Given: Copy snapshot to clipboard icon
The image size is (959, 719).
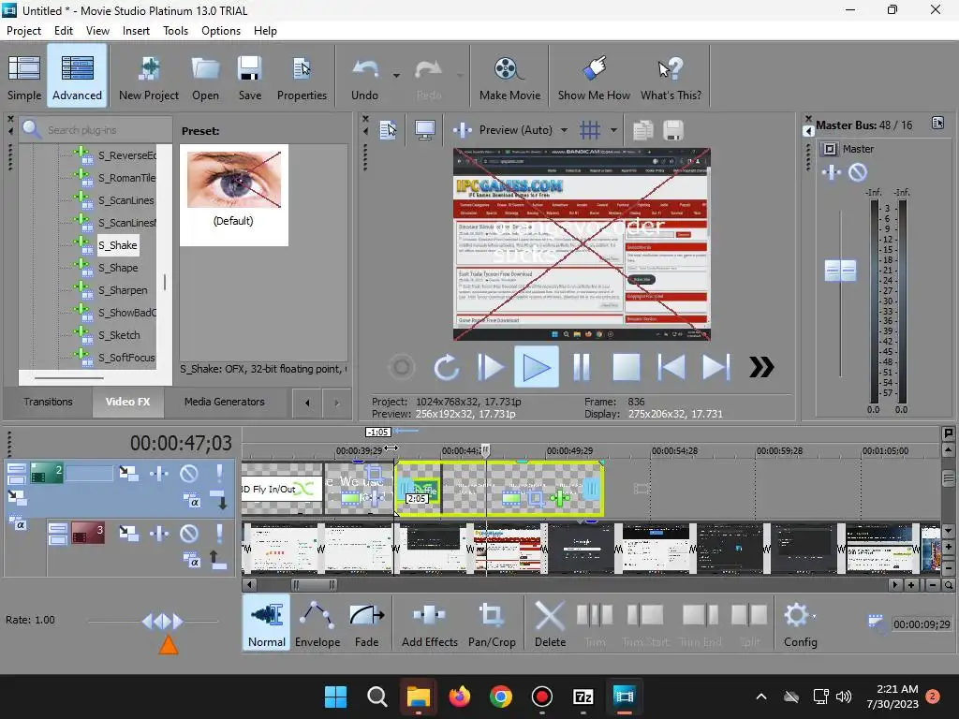Looking at the screenshot, I should pyautogui.click(x=642, y=129).
